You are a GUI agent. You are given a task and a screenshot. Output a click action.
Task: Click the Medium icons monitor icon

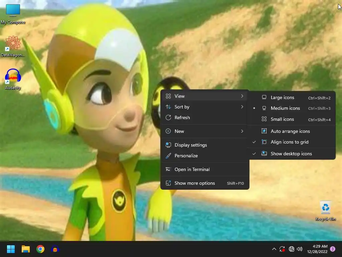pyautogui.click(x=264, y=108)
